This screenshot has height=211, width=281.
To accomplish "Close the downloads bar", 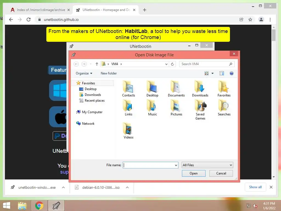I will pos(271,187).
